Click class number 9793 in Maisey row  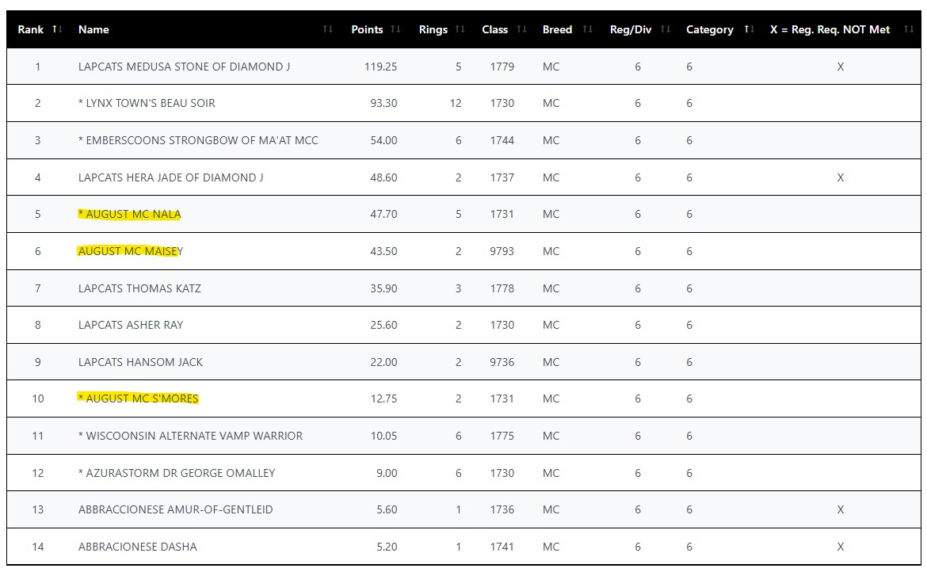(x=502, y=251)
